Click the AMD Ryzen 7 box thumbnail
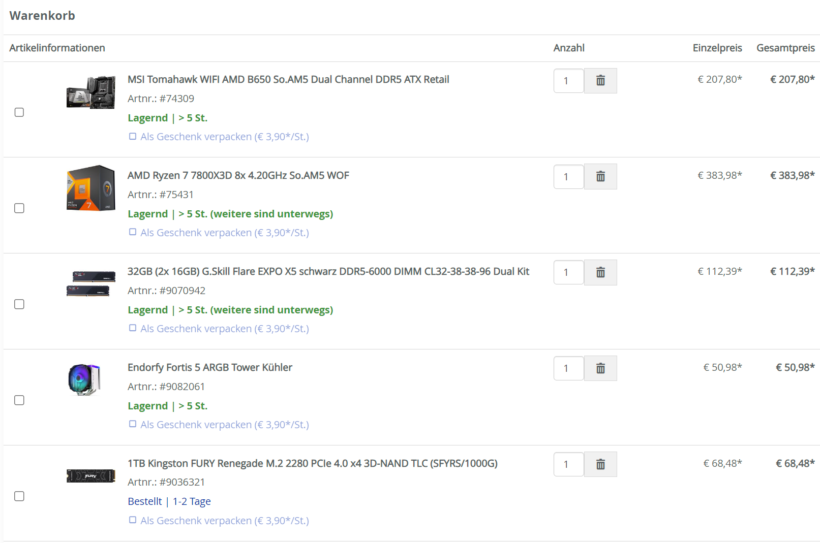 pyautogui.click(x=91, y=188)
